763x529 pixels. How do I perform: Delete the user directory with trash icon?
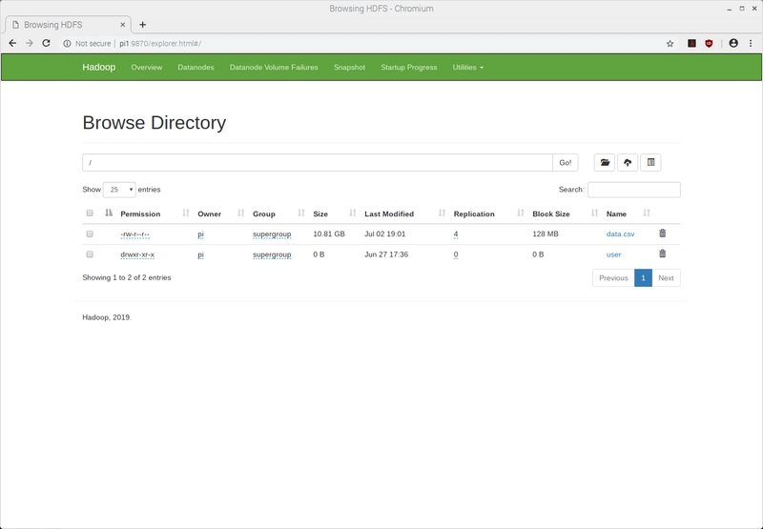pos(662,254)
